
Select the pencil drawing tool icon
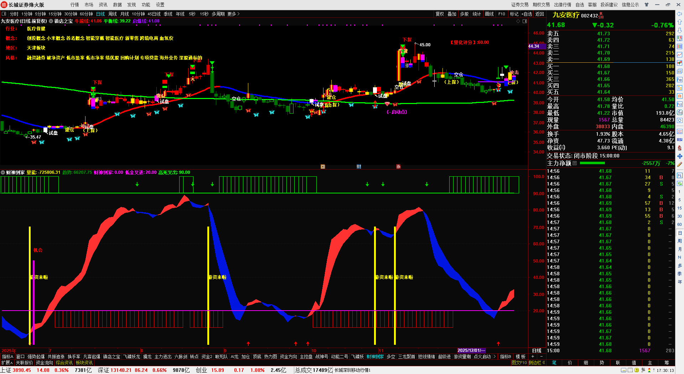point(680,164)
